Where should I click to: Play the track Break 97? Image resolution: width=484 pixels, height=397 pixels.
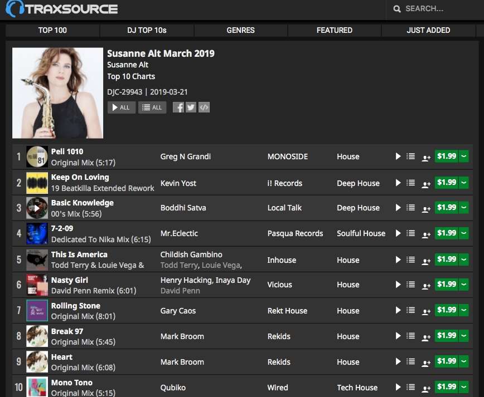point(398,336)
